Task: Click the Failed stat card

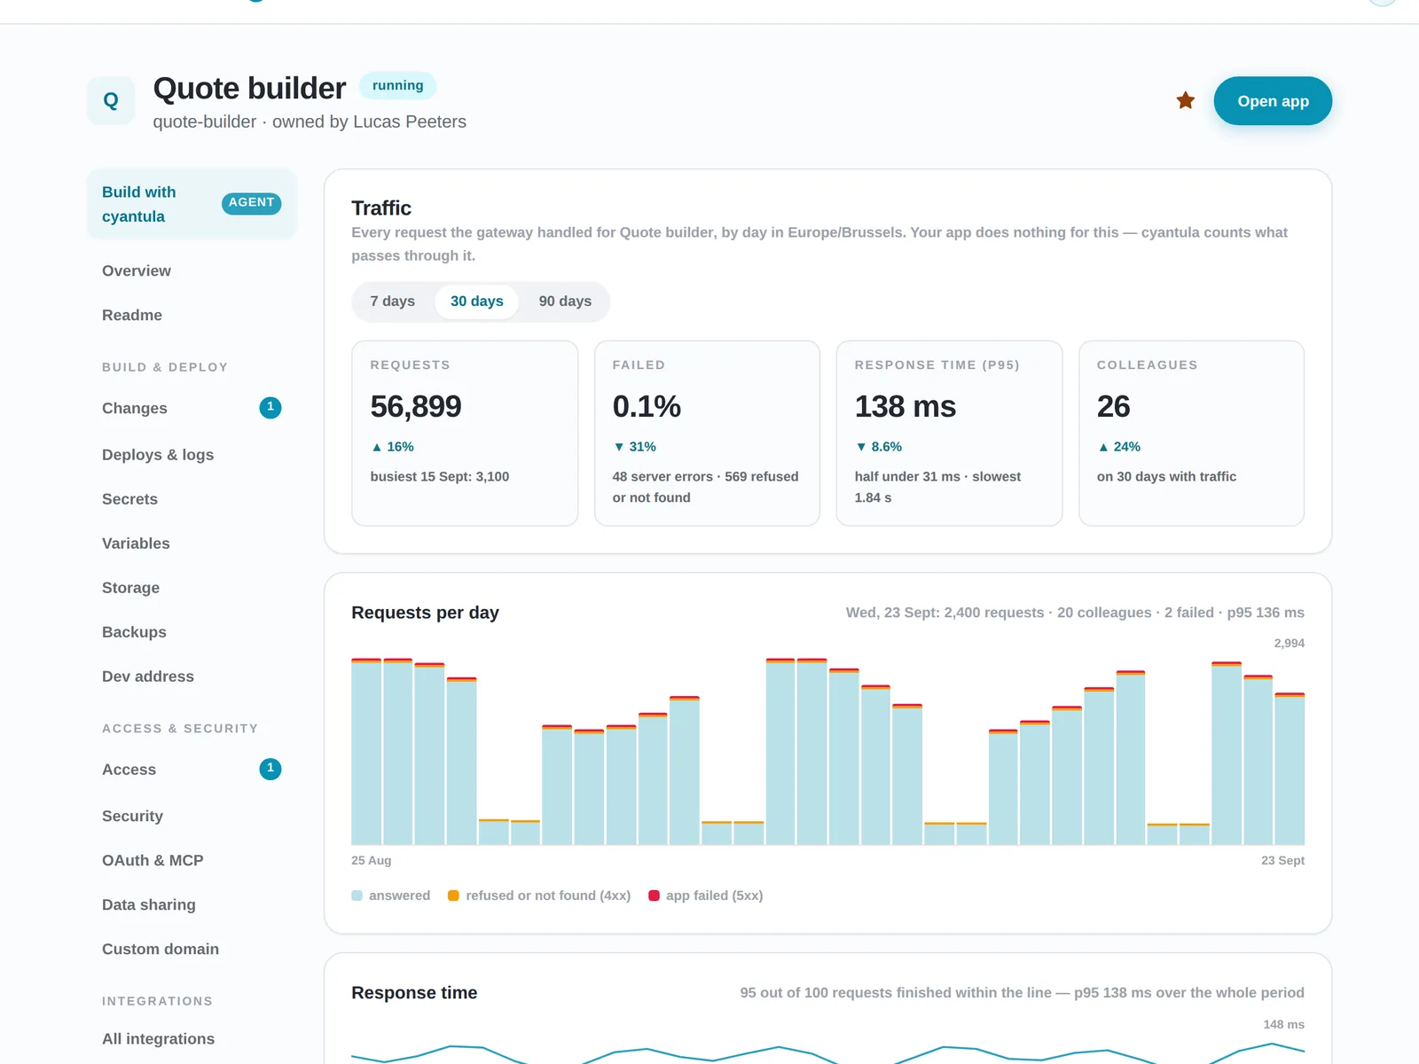Action: pos(707,434)
